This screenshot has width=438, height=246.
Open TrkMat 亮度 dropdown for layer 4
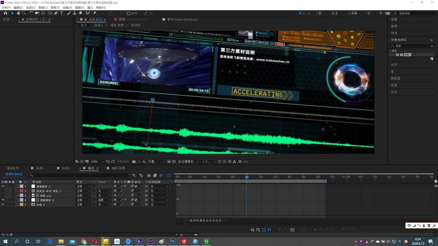click(104, 200)
